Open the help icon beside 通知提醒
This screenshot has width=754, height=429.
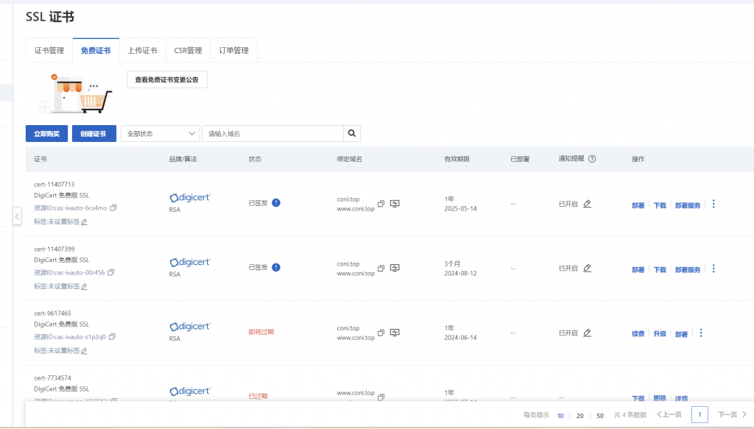coord(592,159)
